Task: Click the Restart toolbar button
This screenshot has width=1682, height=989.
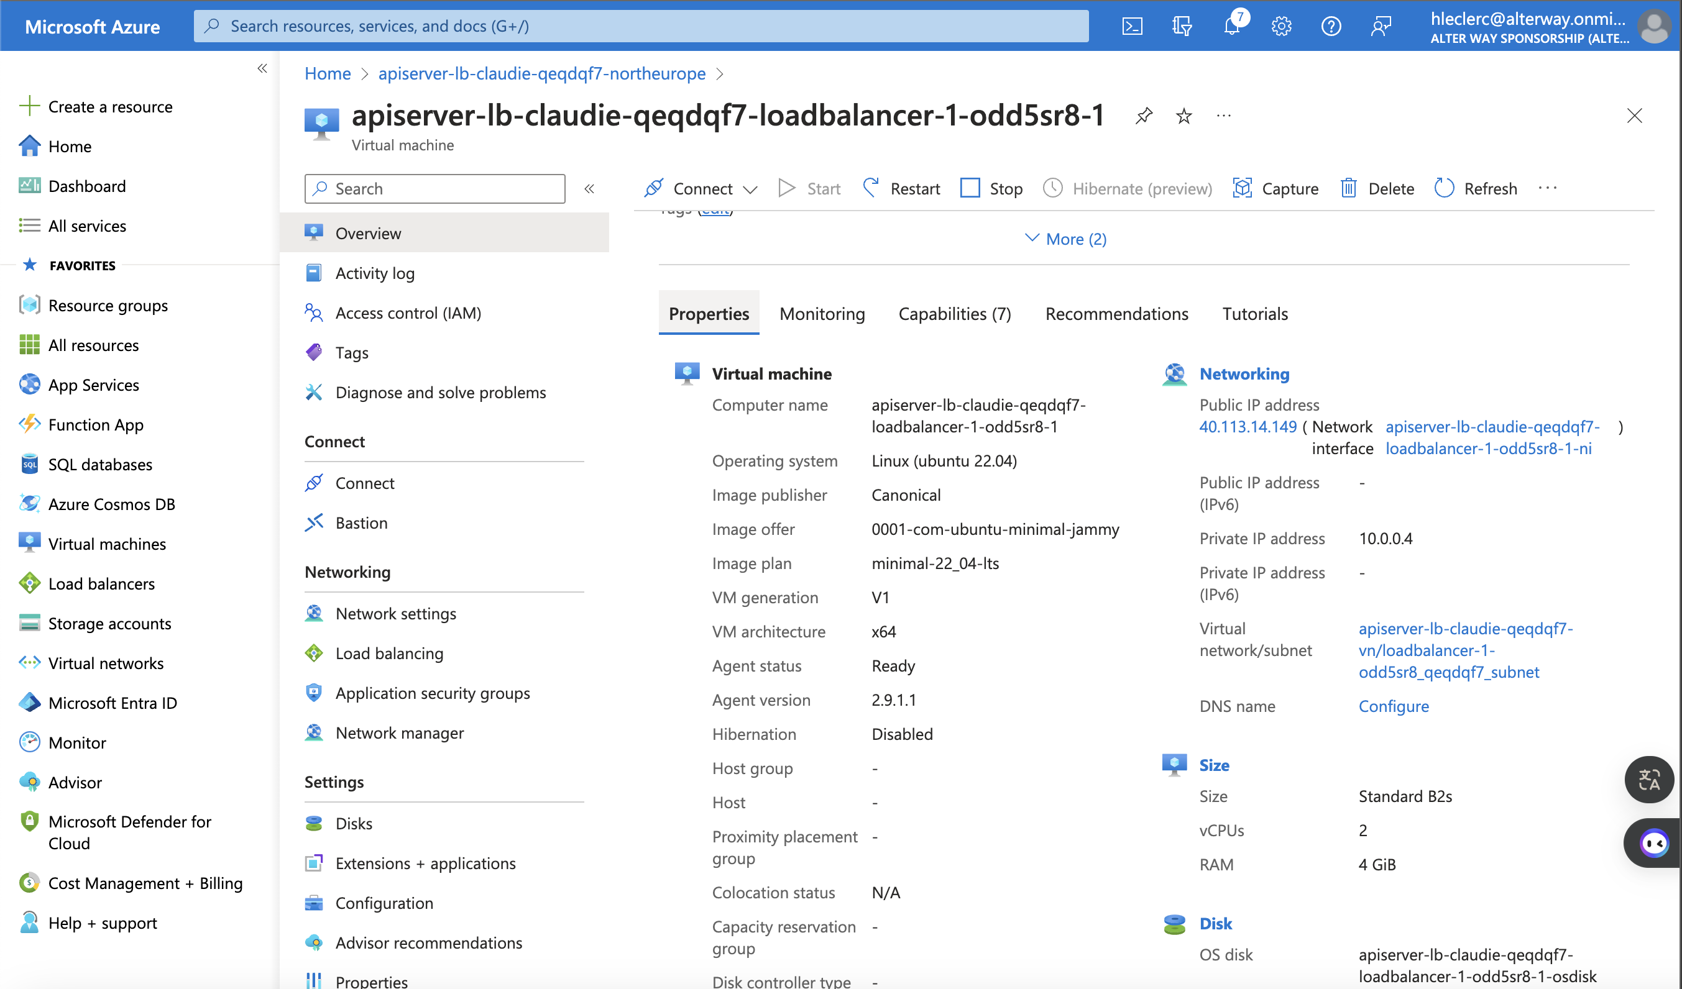Action: pyautogui.click(x=902, y=189)
